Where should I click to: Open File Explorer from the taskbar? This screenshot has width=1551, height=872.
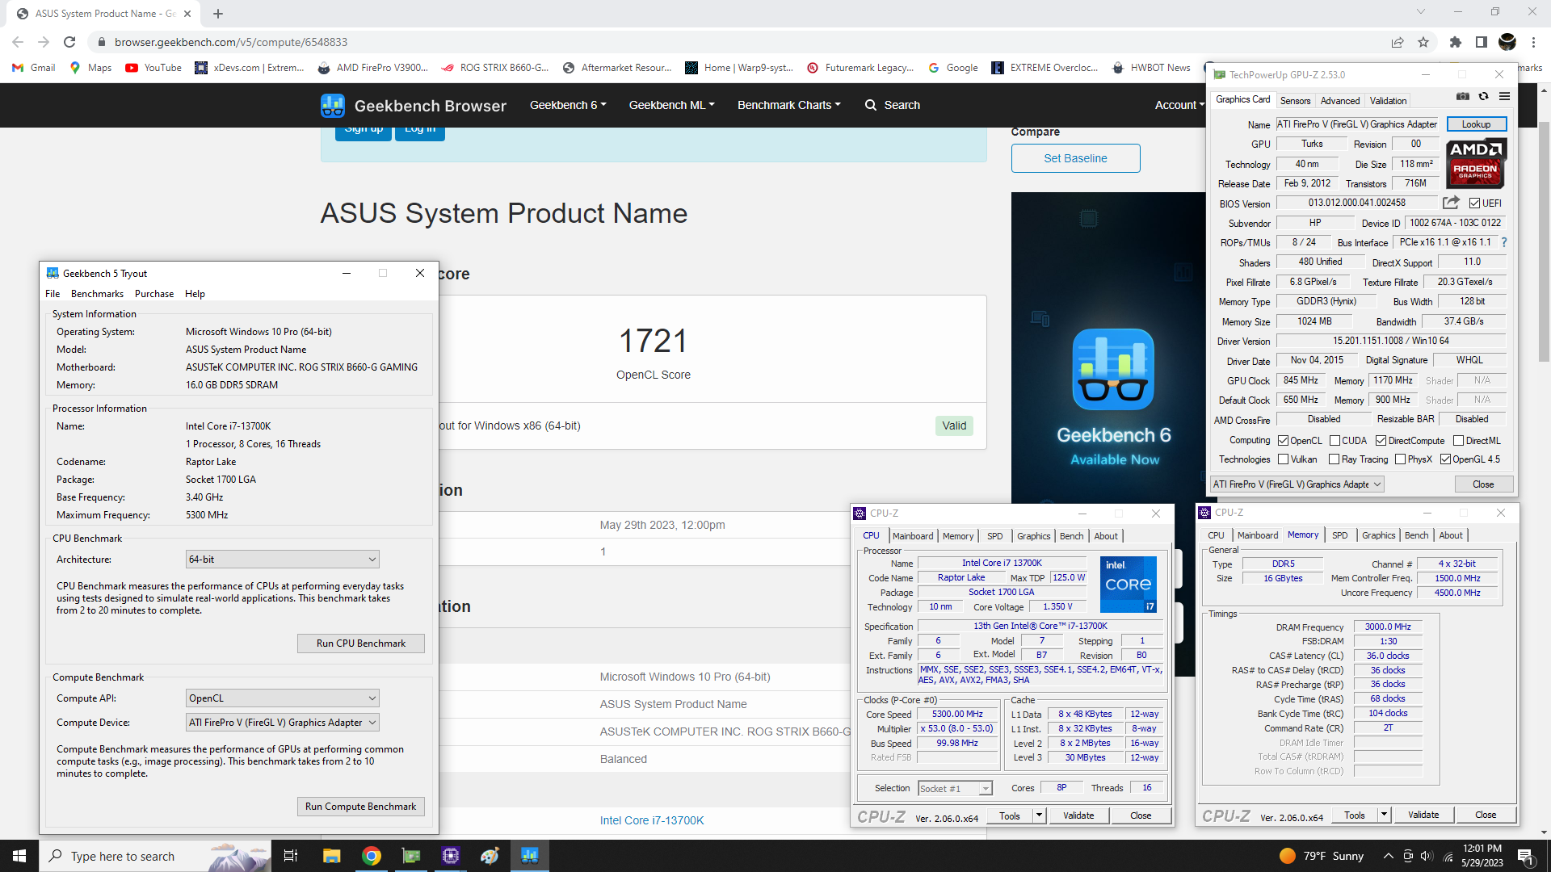click(331, 856)
